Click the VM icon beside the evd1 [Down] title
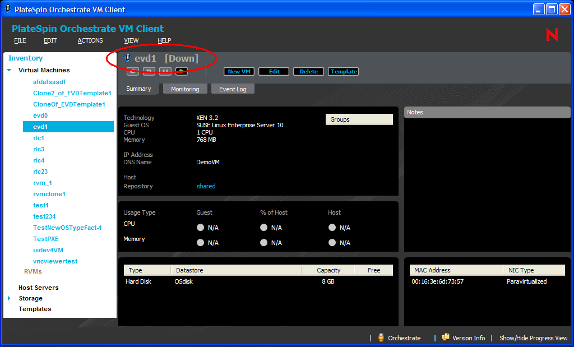 coord(127,58)
